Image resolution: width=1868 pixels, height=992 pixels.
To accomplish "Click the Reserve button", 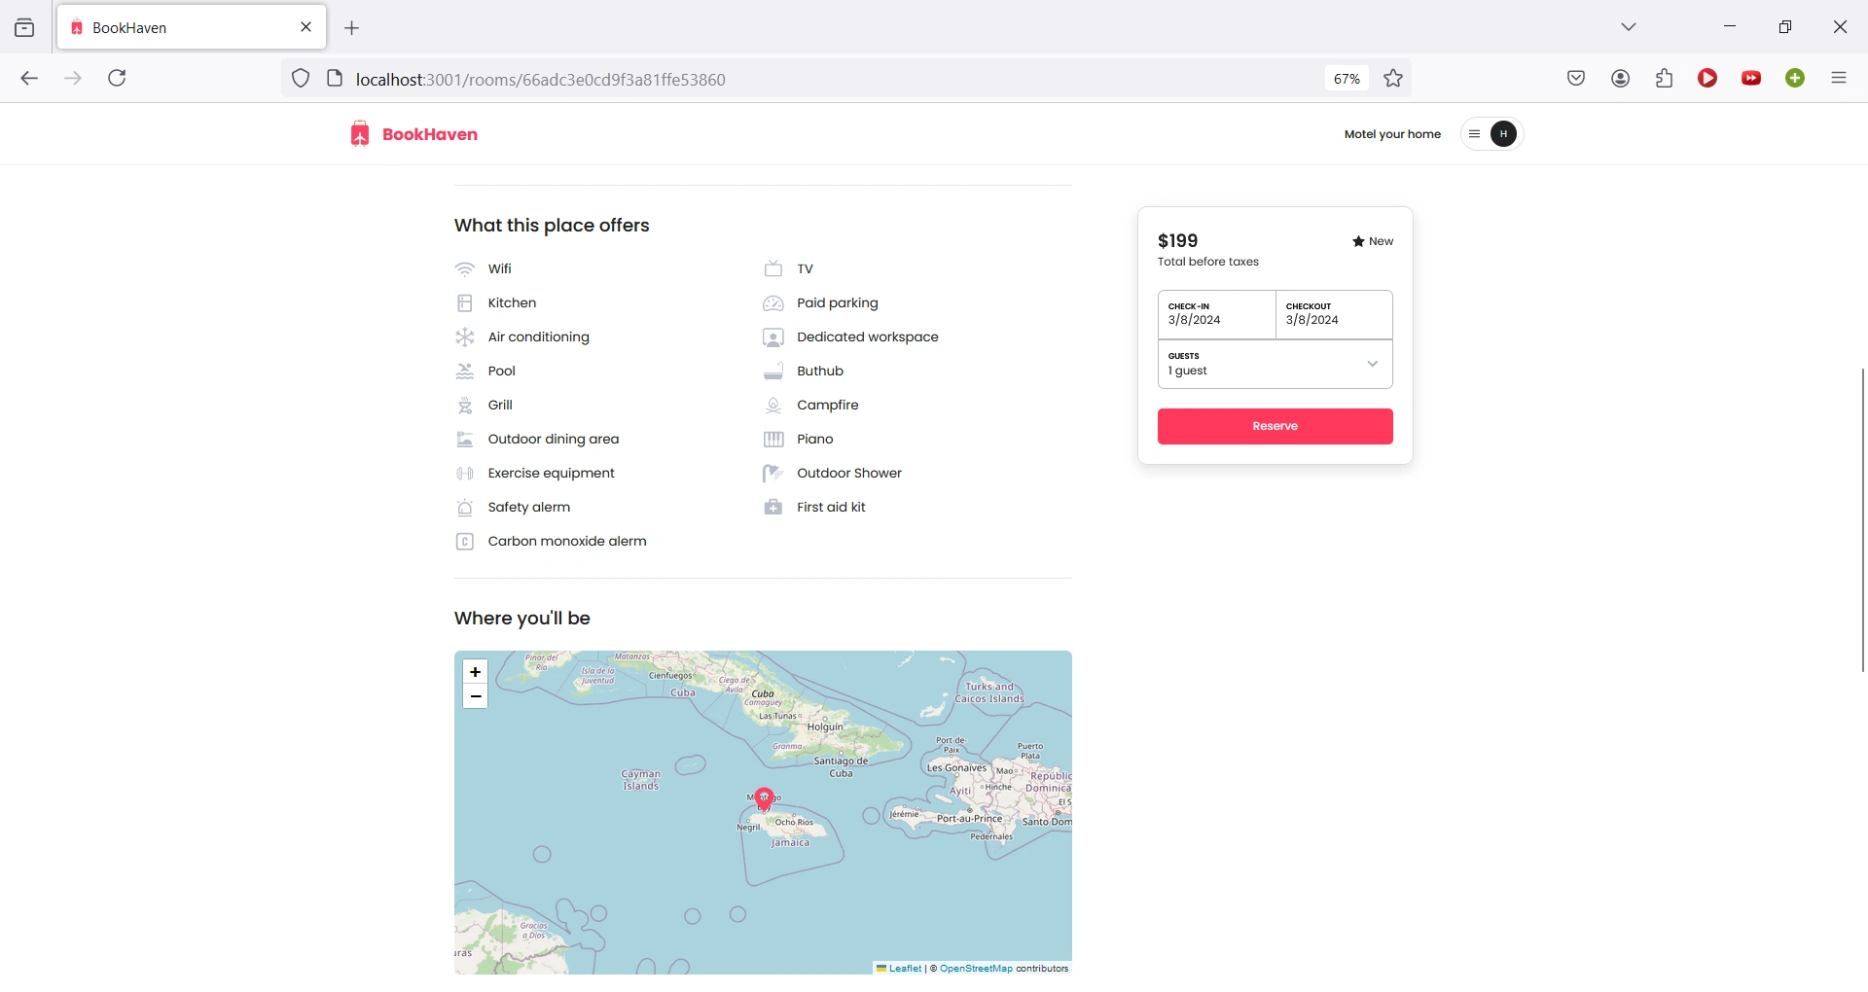I will (x=1275, y=427).
